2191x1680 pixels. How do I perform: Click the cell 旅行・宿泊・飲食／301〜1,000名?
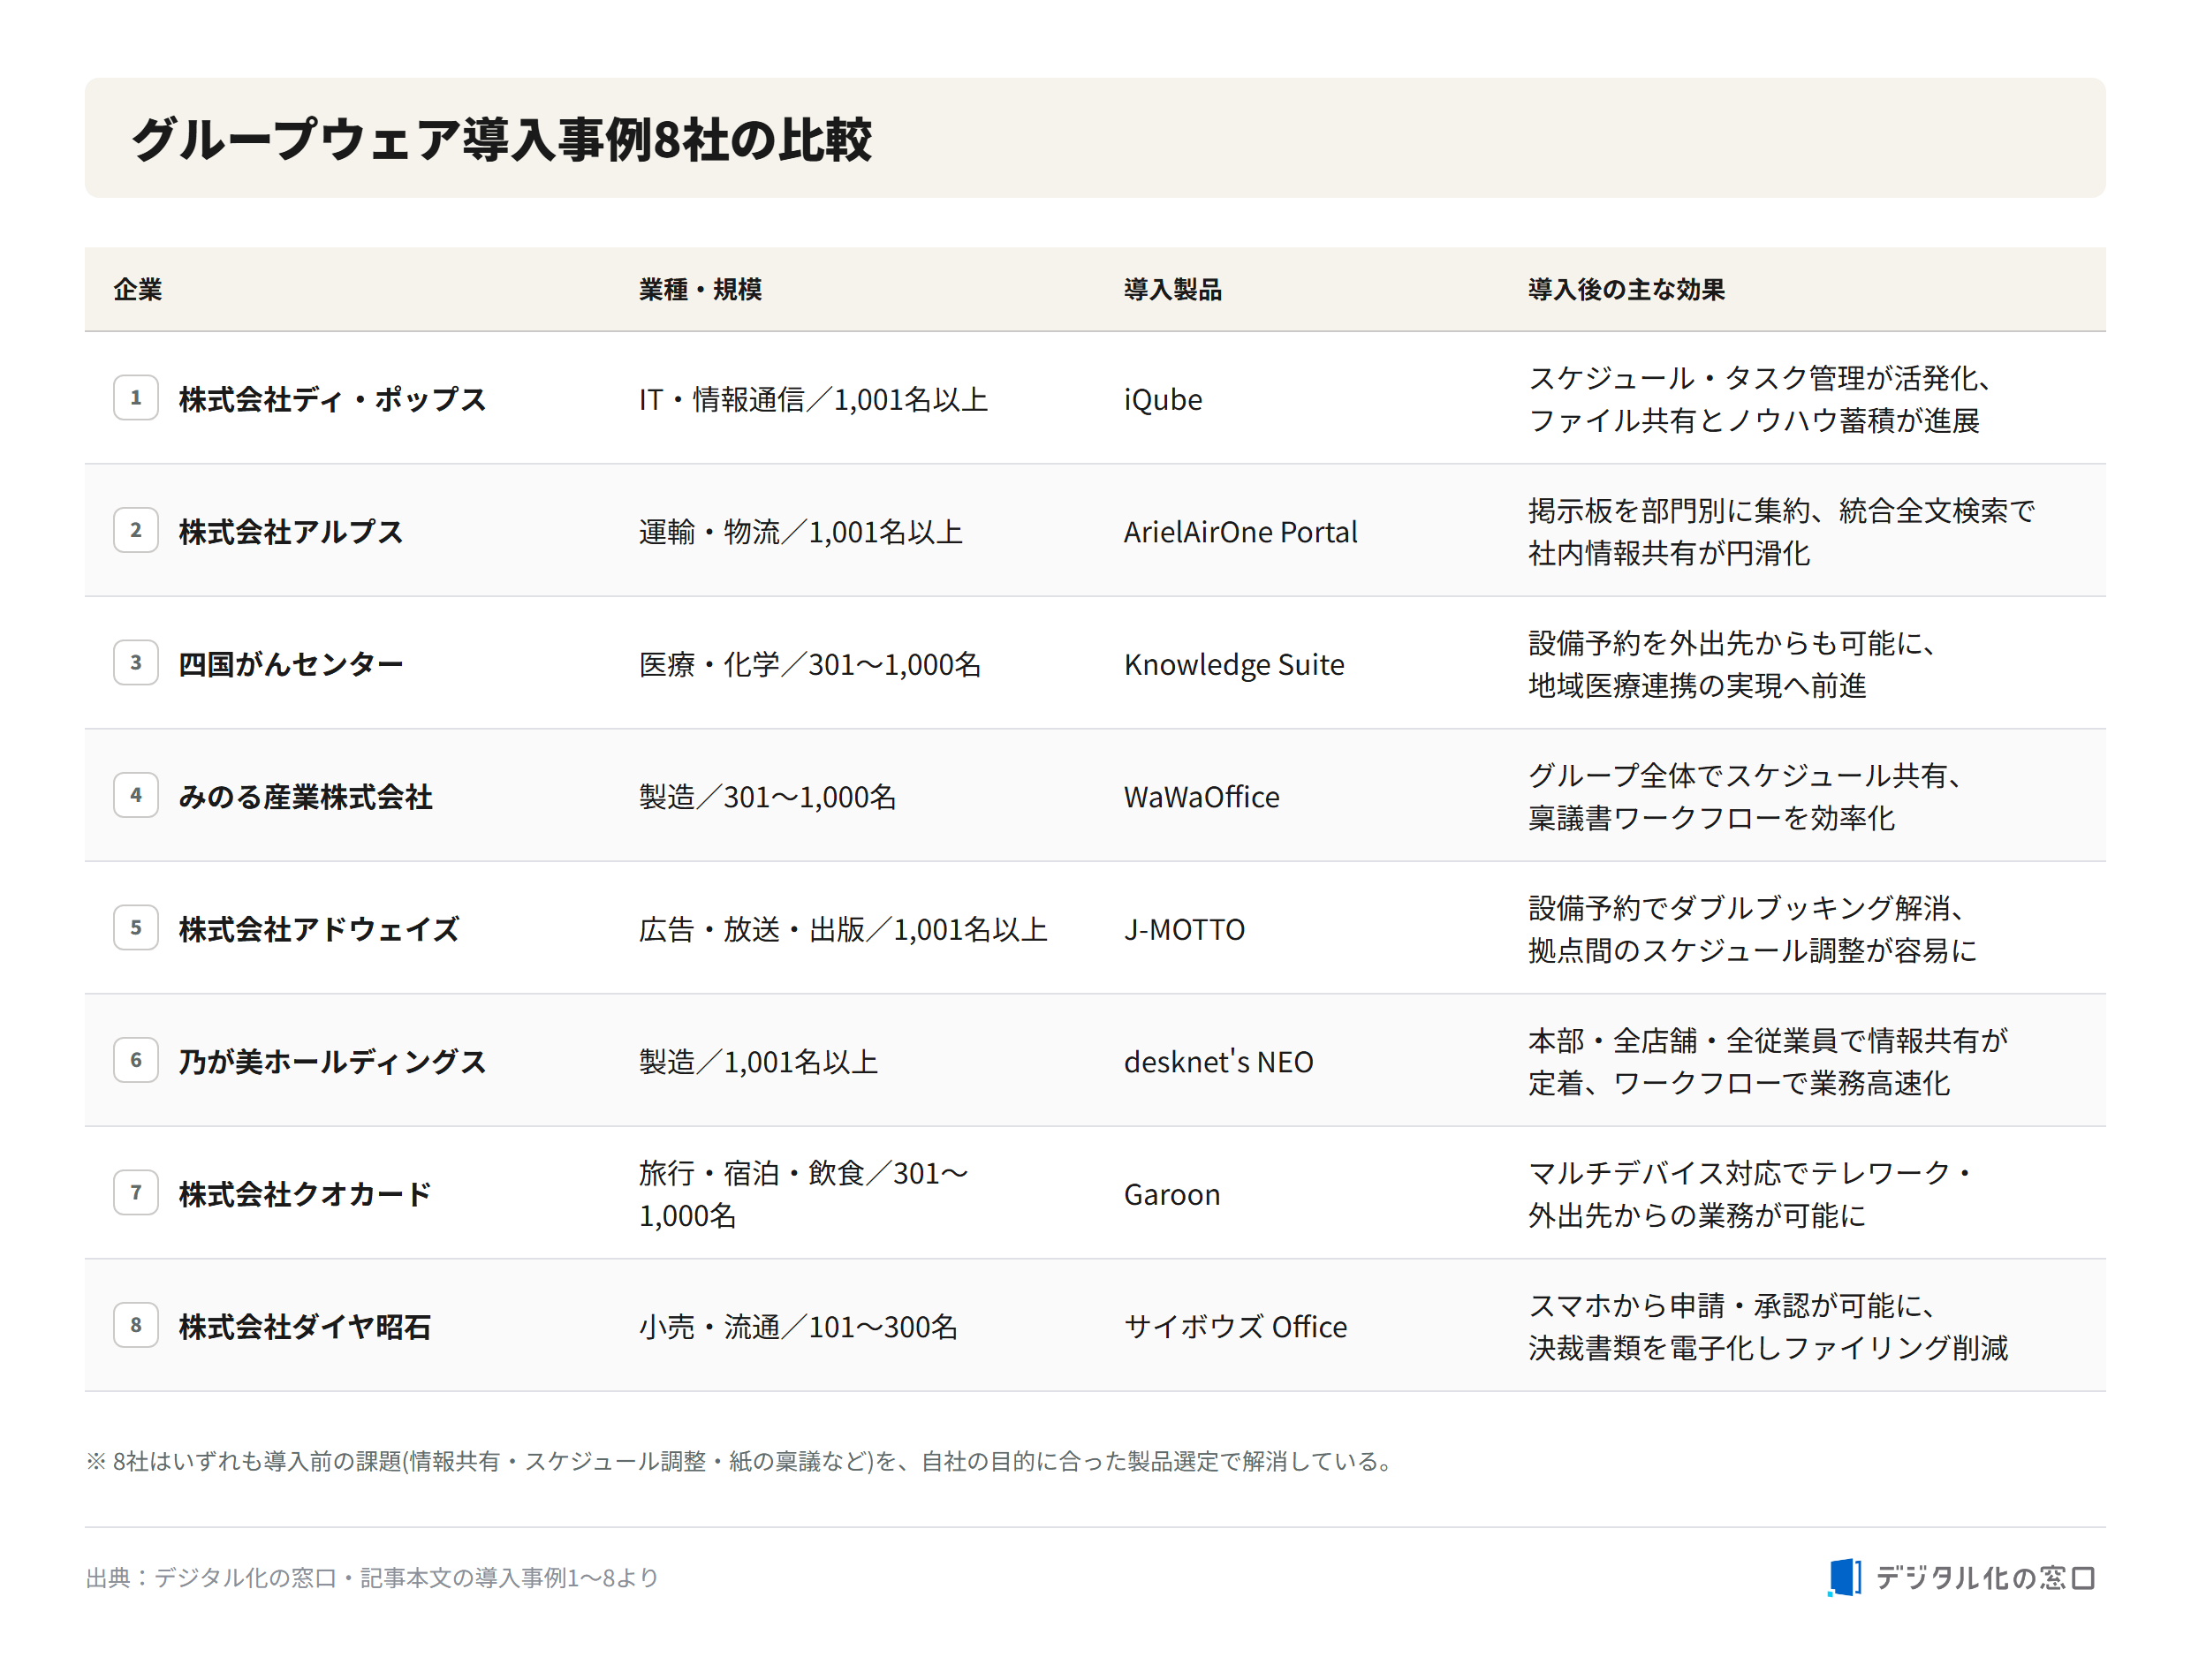[x=804, y=1194]
